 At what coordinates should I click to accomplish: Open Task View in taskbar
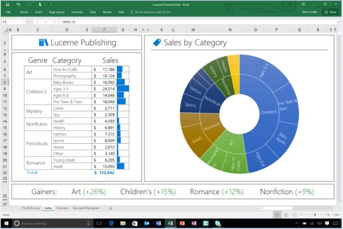point(99,223)
